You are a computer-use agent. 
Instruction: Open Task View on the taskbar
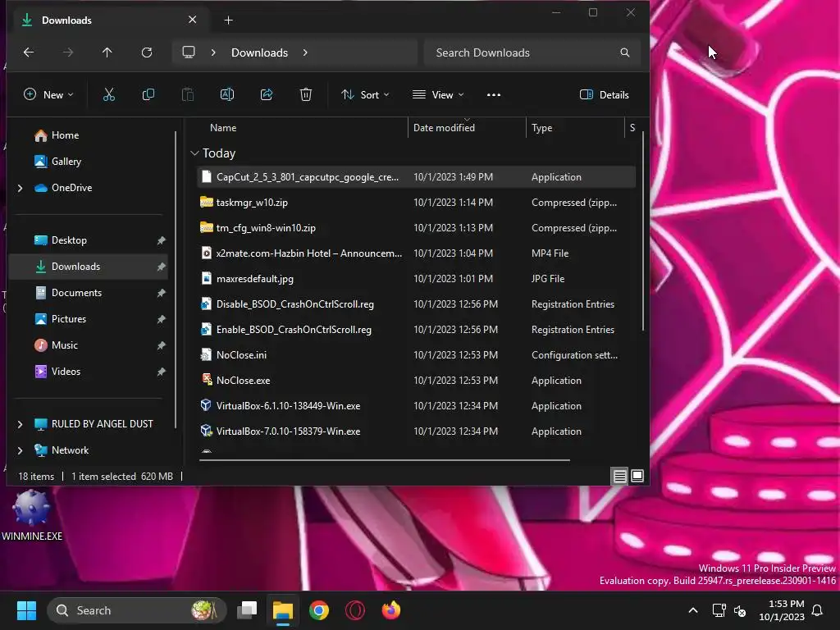[x=247, y=610]
